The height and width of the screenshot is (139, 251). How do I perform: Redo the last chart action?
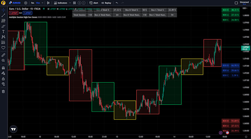[123, 3]
